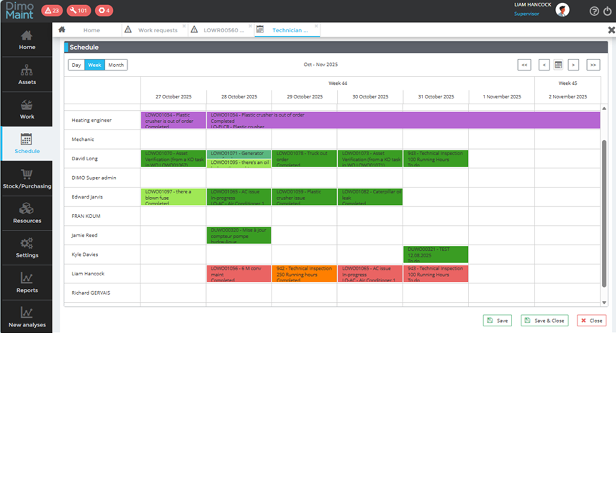Go to previous week with the left arrow
Image resolution: width=616 pixels, height=492 pixels.
[x=544, y=65]
